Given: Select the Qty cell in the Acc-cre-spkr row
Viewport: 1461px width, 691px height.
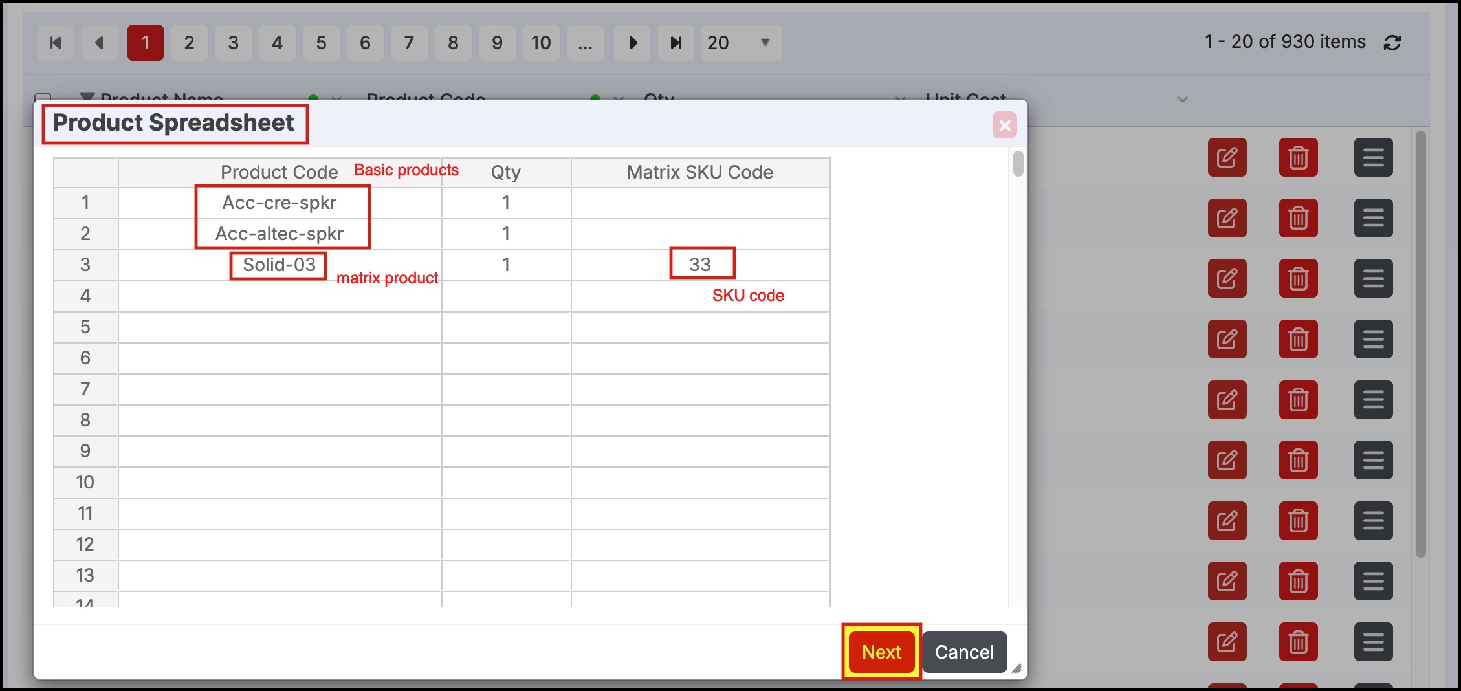Looking at the screenshot, I should (506, 203).
